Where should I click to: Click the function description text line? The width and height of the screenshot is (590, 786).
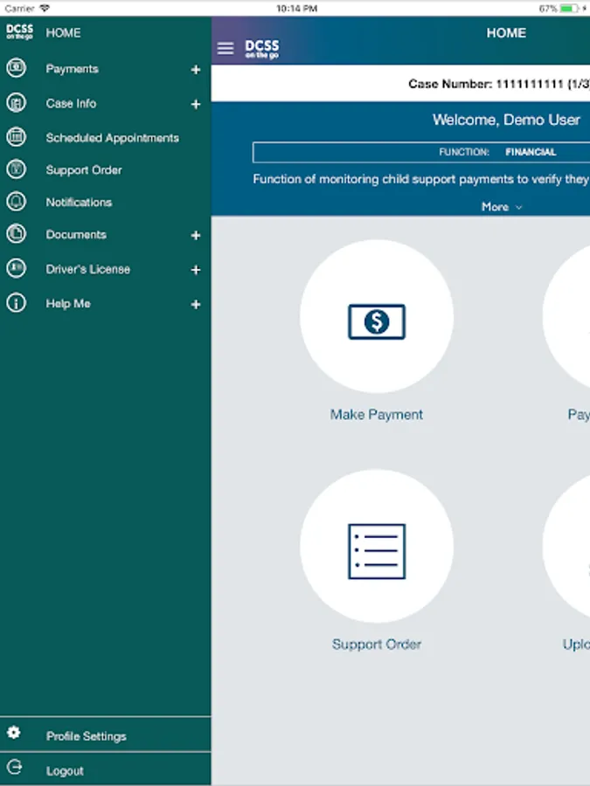(x=421, y=179)
